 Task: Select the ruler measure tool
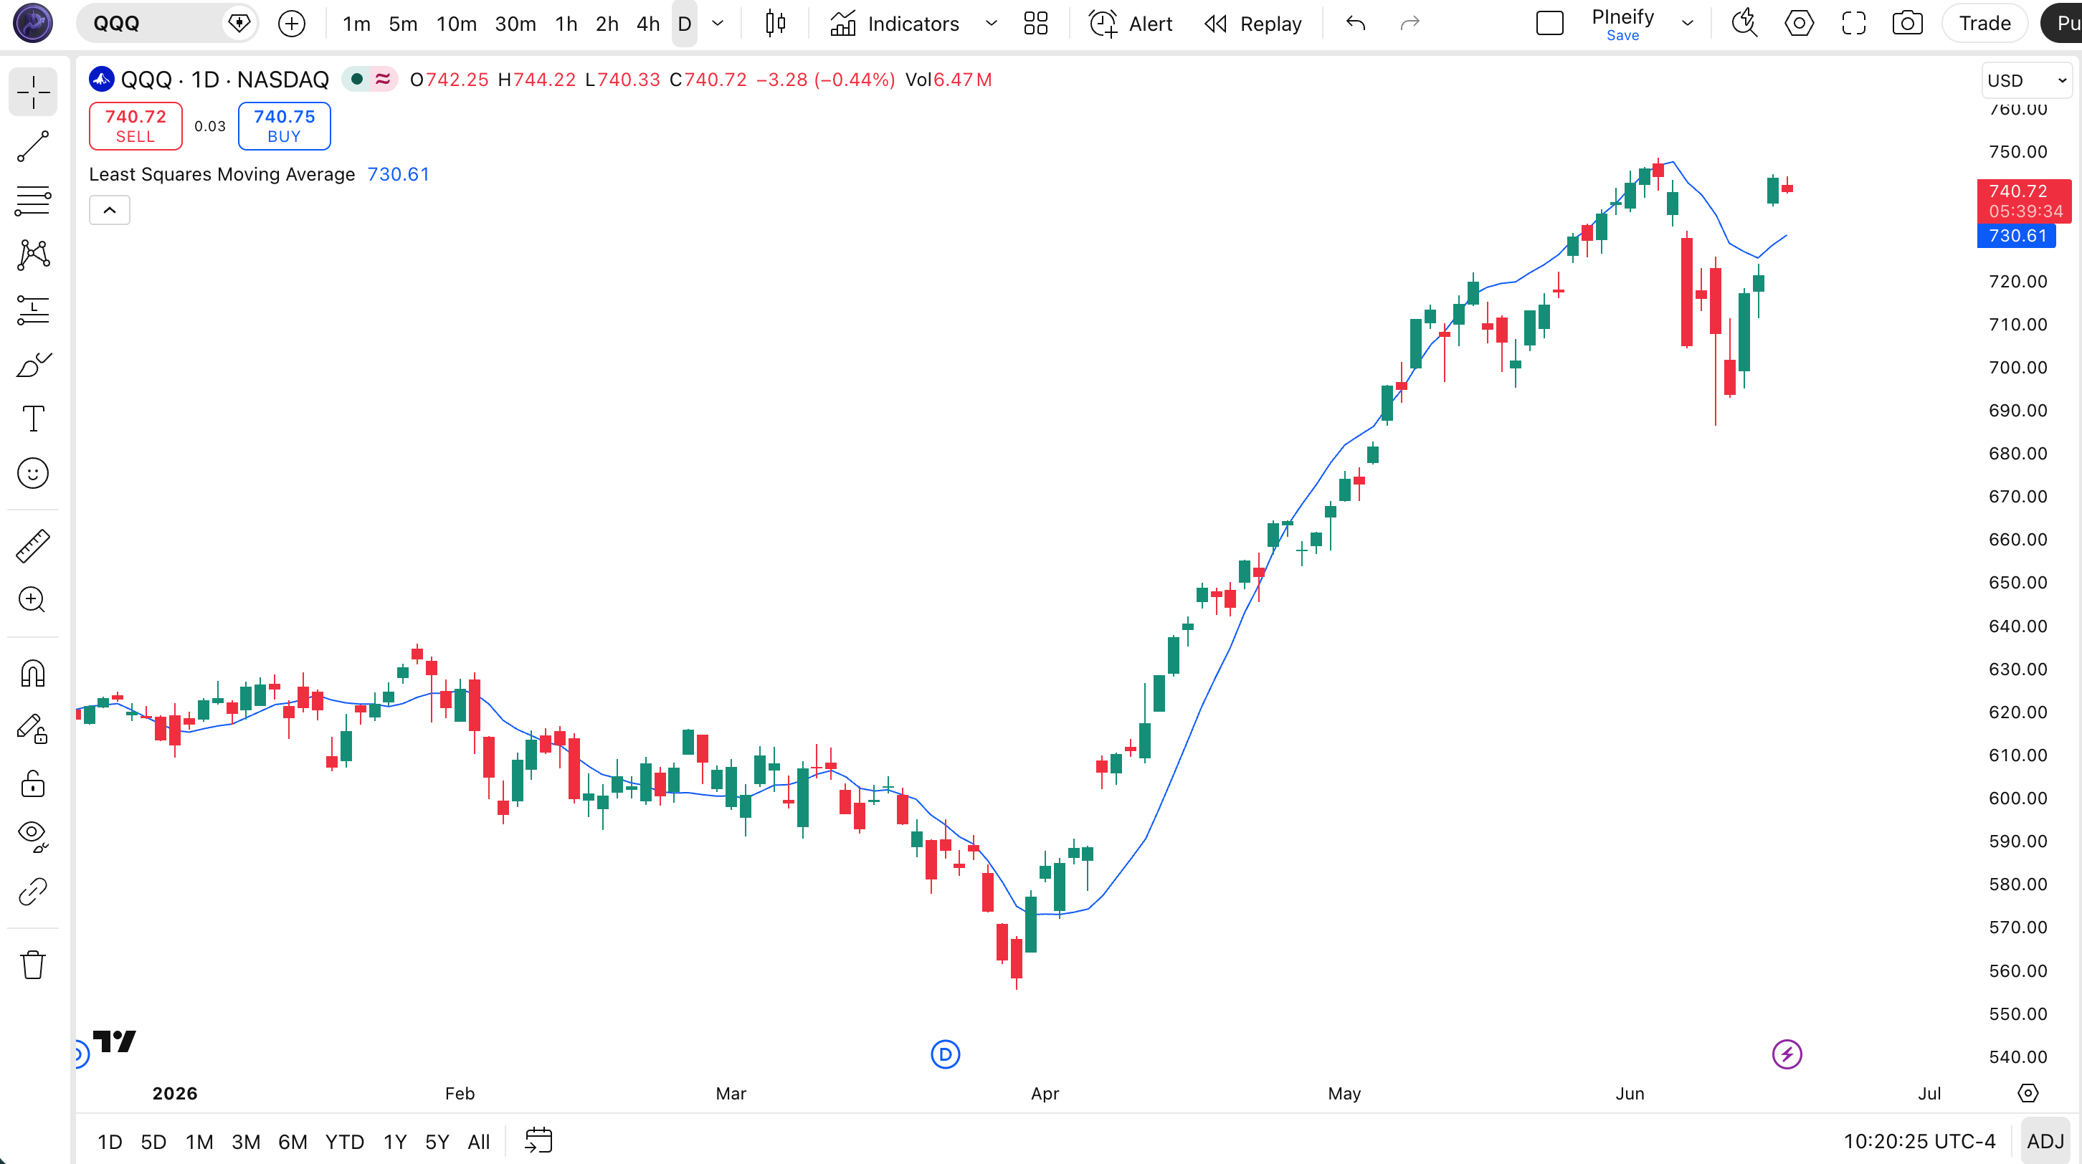coord(33,546)
